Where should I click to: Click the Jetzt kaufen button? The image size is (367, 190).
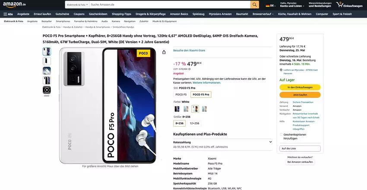pos(300,95)
